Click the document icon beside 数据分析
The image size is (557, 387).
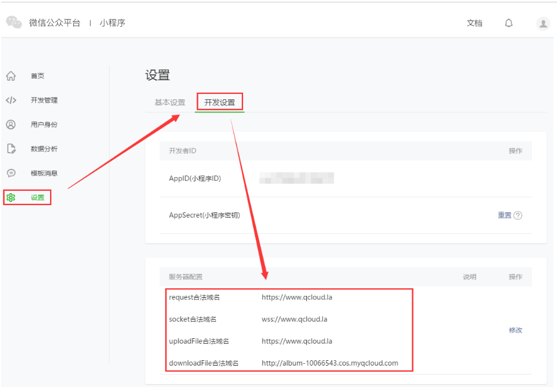point(11,149)
